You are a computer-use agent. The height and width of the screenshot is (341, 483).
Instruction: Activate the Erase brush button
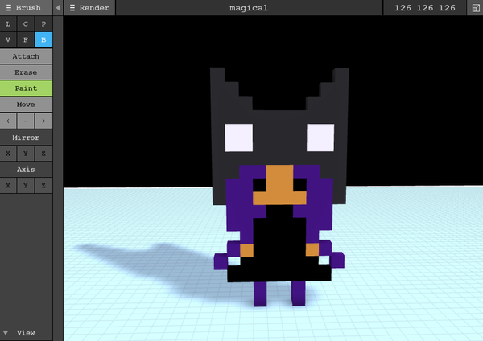pos(26,72)
